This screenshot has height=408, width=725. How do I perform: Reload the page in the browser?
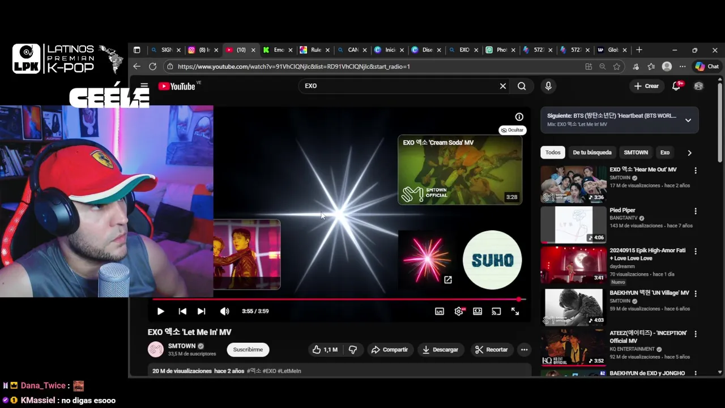[x=152, y=66]
